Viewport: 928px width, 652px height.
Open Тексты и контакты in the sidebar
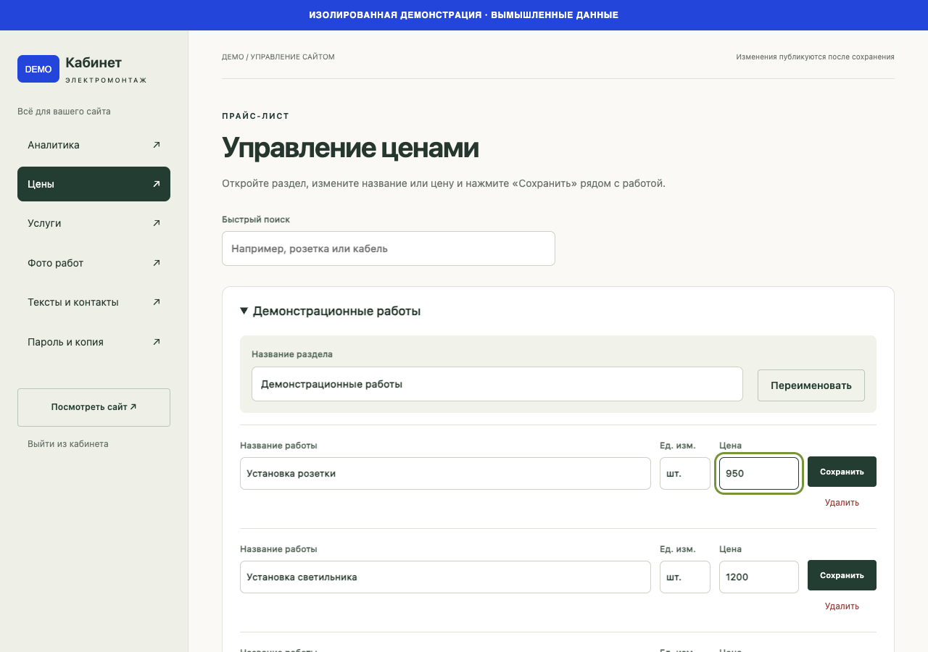pos(94,302)
